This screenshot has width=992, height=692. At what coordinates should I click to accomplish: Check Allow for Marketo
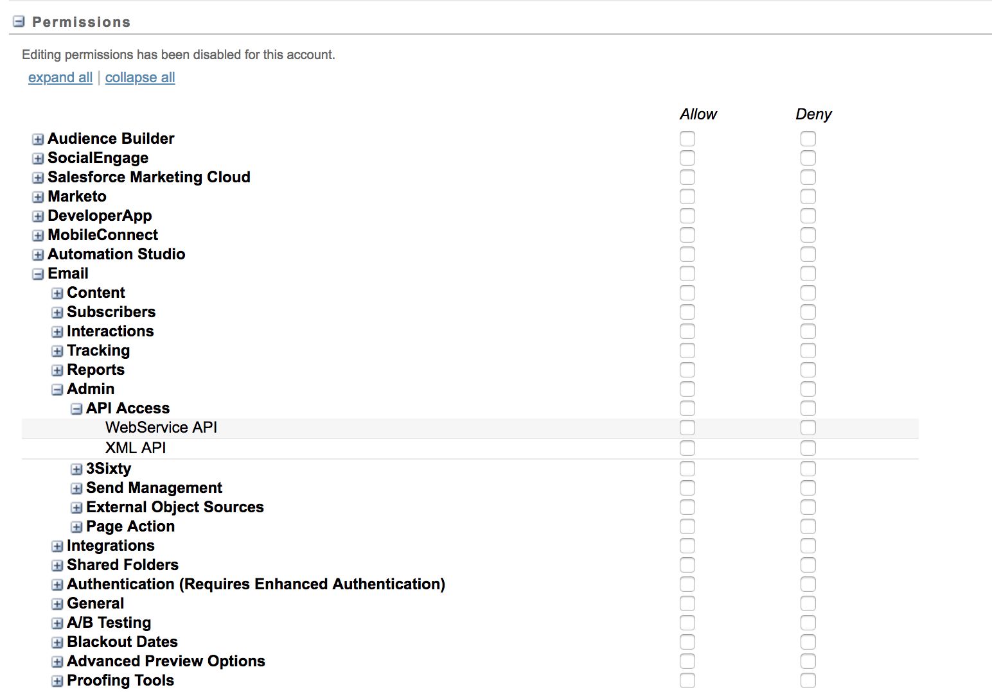[687, 196]
